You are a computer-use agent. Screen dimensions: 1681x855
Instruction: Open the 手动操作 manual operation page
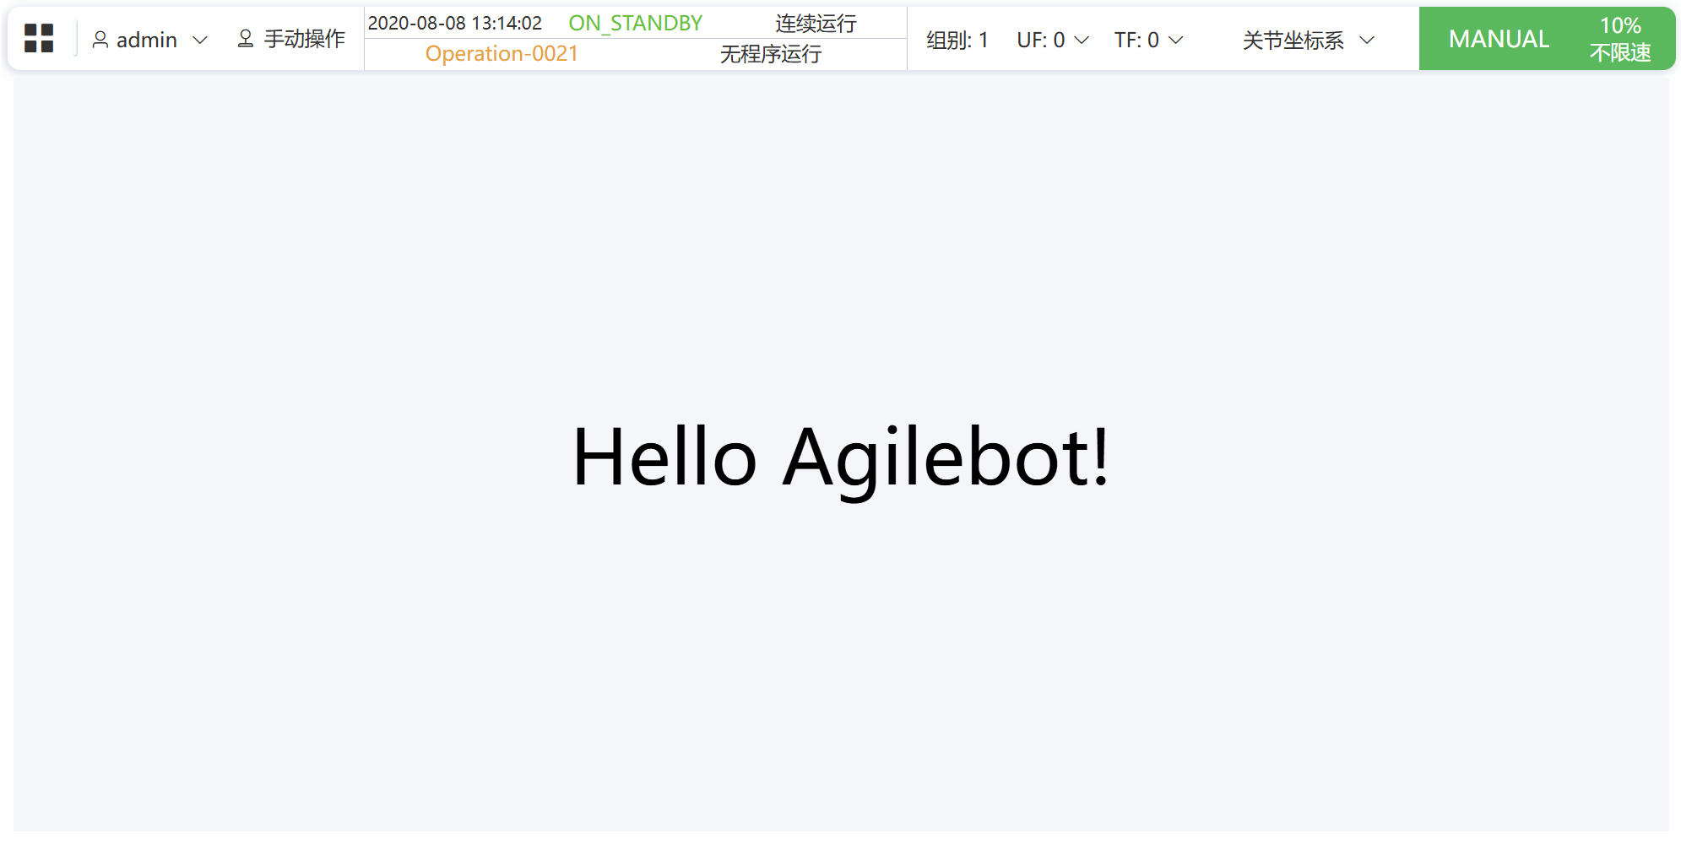pos(304,39)
